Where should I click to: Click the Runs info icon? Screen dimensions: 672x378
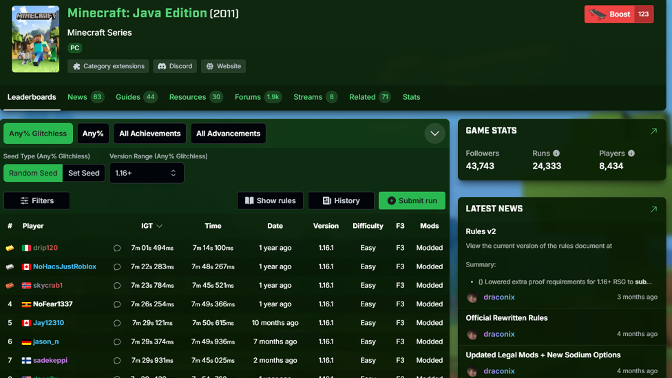pyautogui.click(x=556, y=154)
